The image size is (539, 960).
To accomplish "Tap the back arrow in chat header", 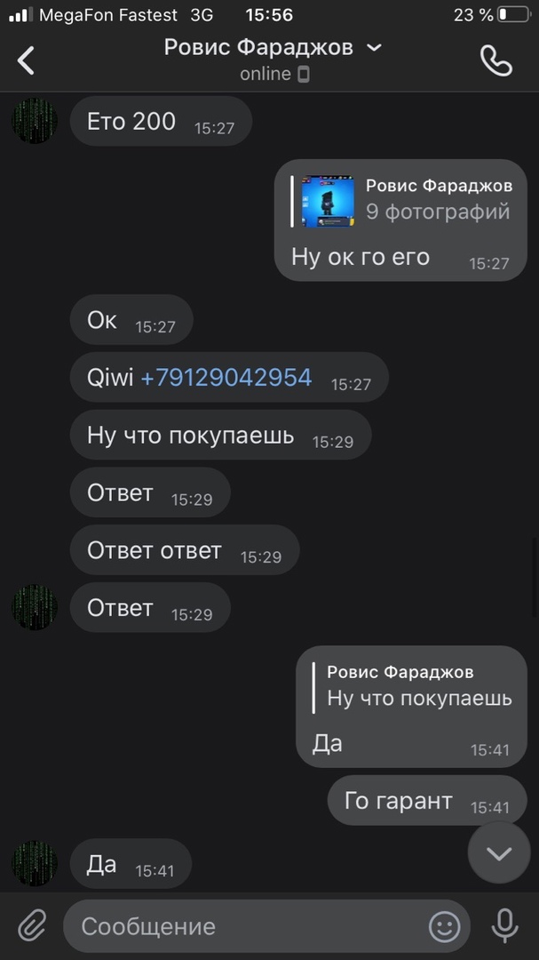I will point(26,60).
